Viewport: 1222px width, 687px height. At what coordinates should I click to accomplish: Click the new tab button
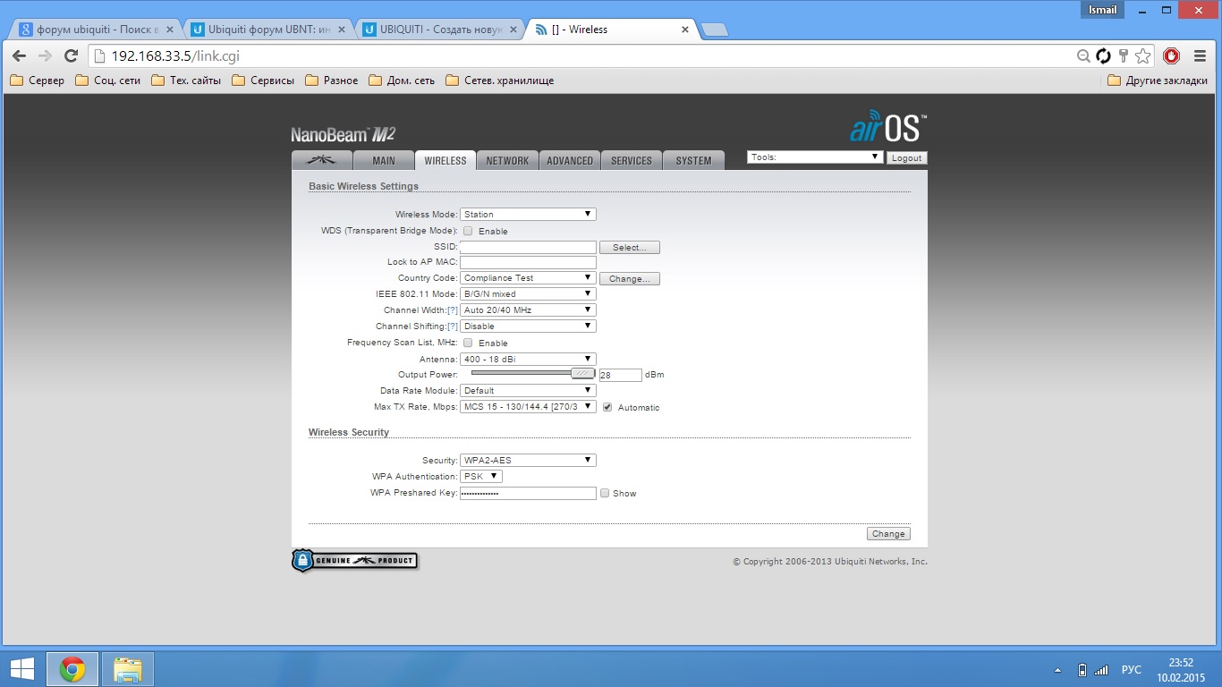point(714,30)
